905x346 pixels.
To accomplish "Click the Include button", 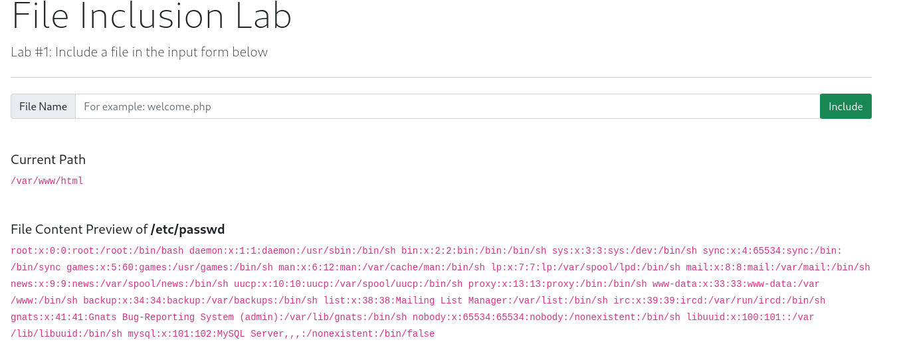I will [845, 106].
